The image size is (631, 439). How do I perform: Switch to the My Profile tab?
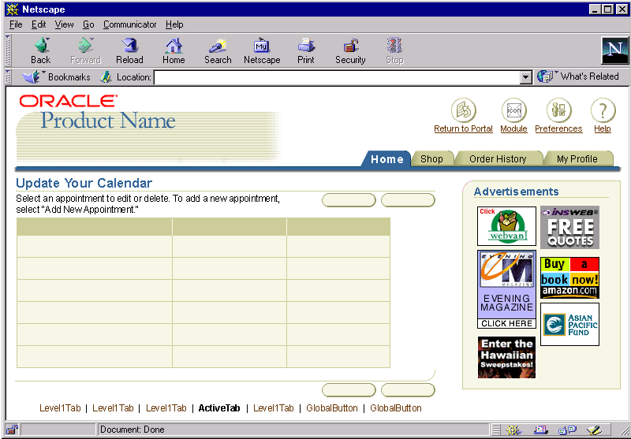577,158
